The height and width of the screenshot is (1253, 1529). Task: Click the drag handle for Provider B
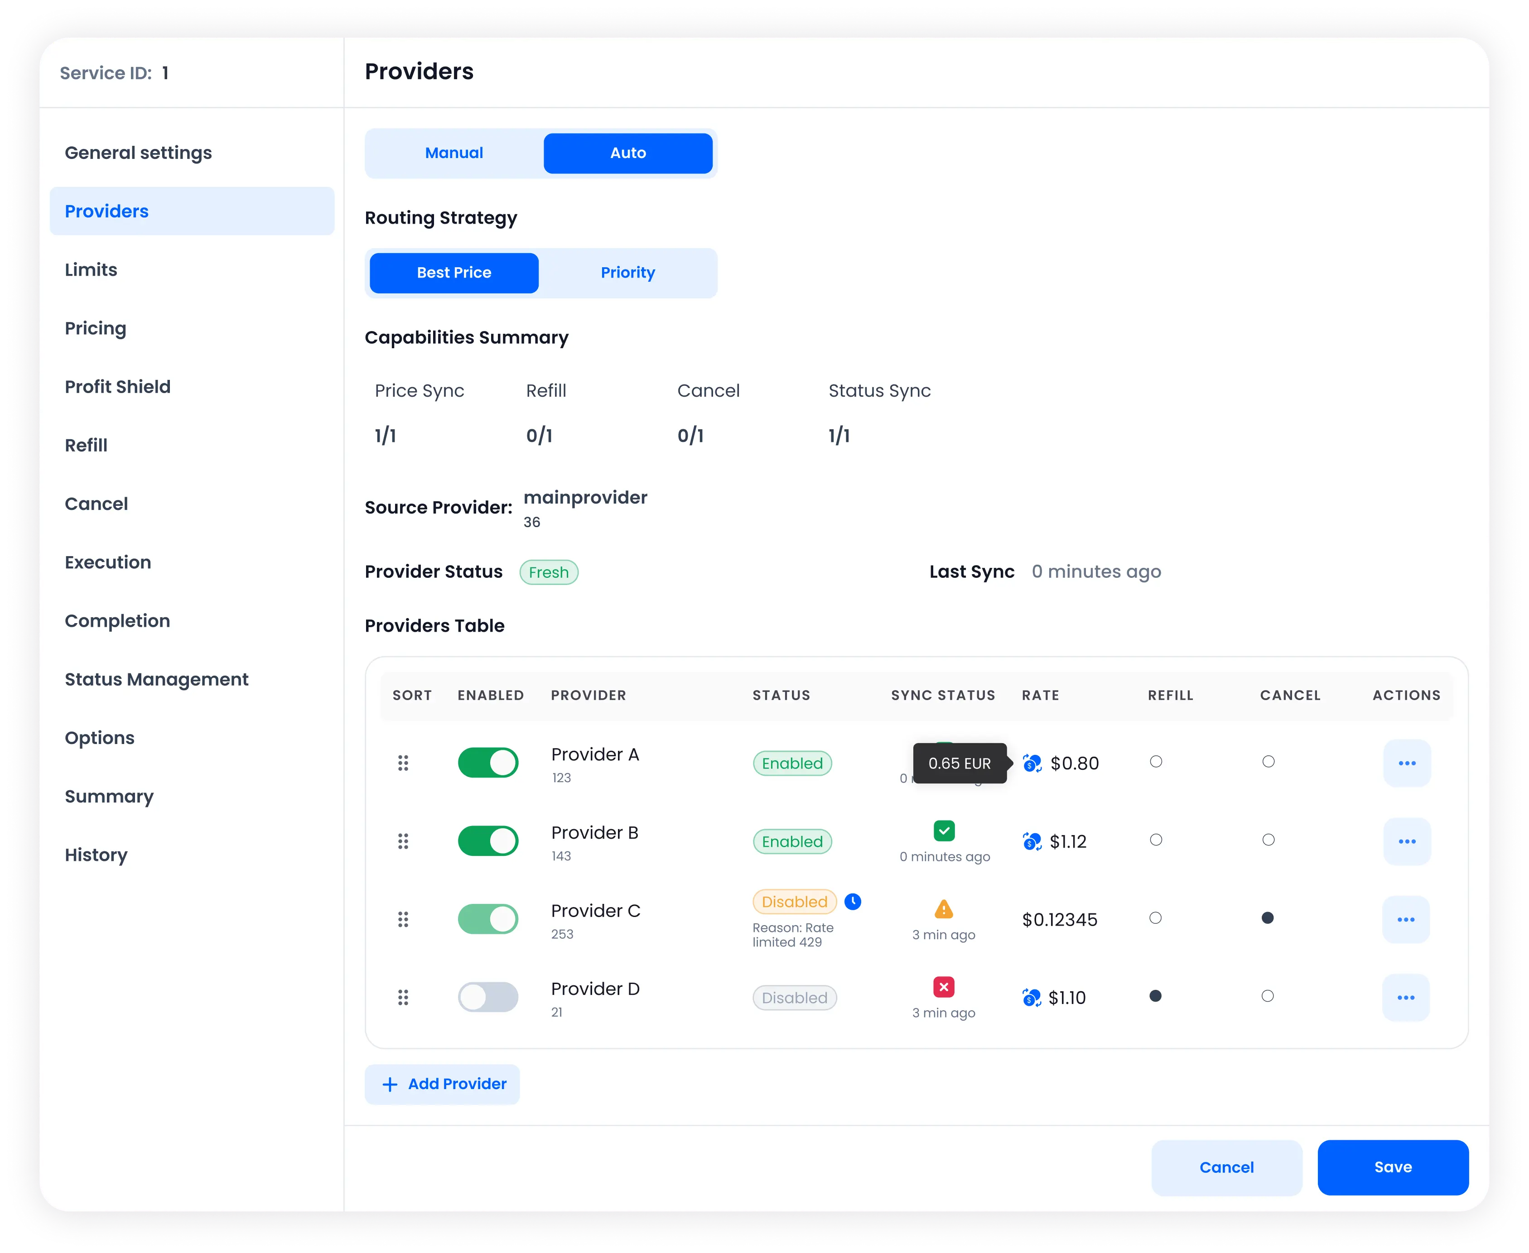[403, 841]
